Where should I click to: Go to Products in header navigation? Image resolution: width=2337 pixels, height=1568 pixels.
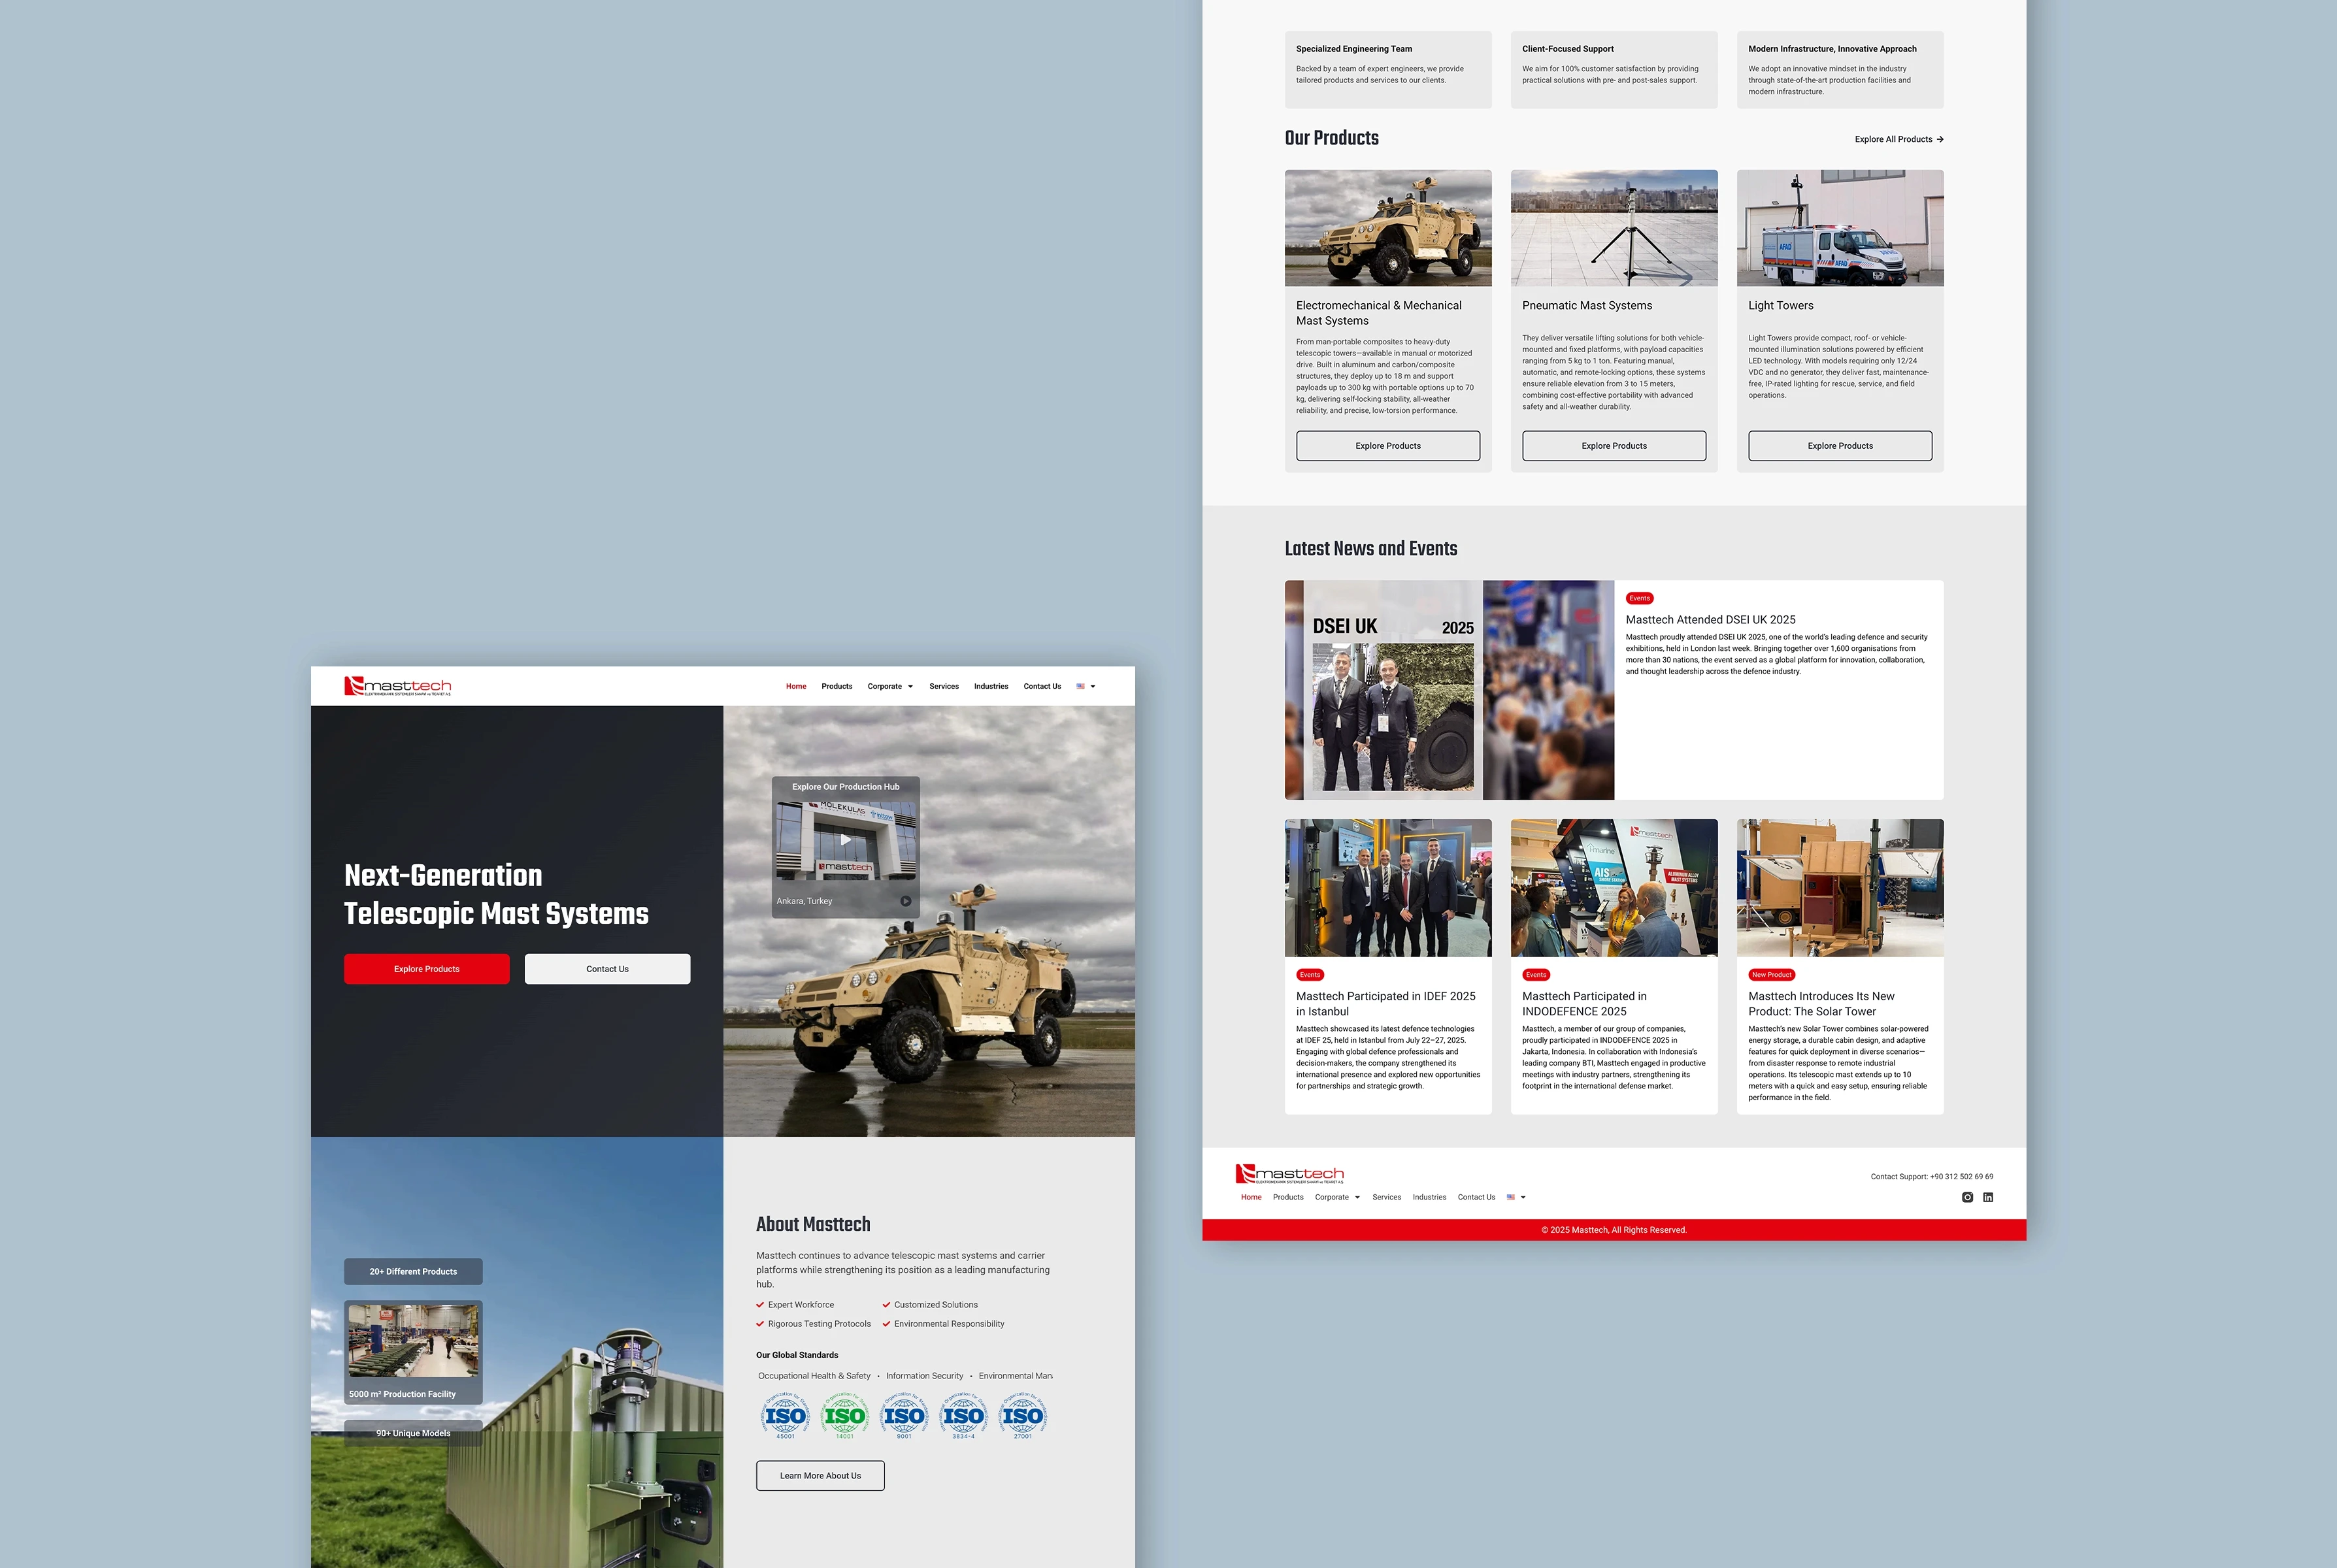point(837,686)
